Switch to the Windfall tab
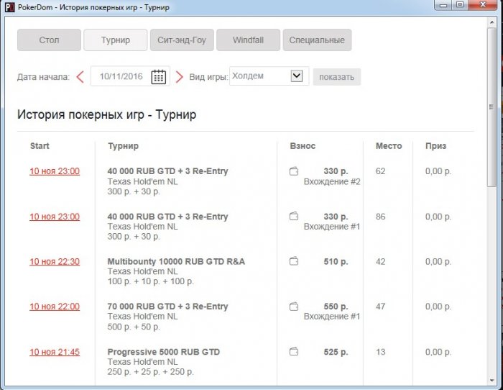Viewport: 503px width, 390px height. coord(248,40)
